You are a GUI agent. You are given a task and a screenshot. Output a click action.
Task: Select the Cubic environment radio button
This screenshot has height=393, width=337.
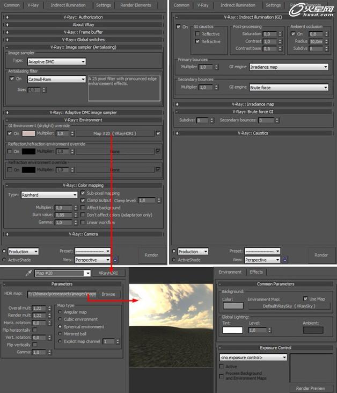(60, 319)
